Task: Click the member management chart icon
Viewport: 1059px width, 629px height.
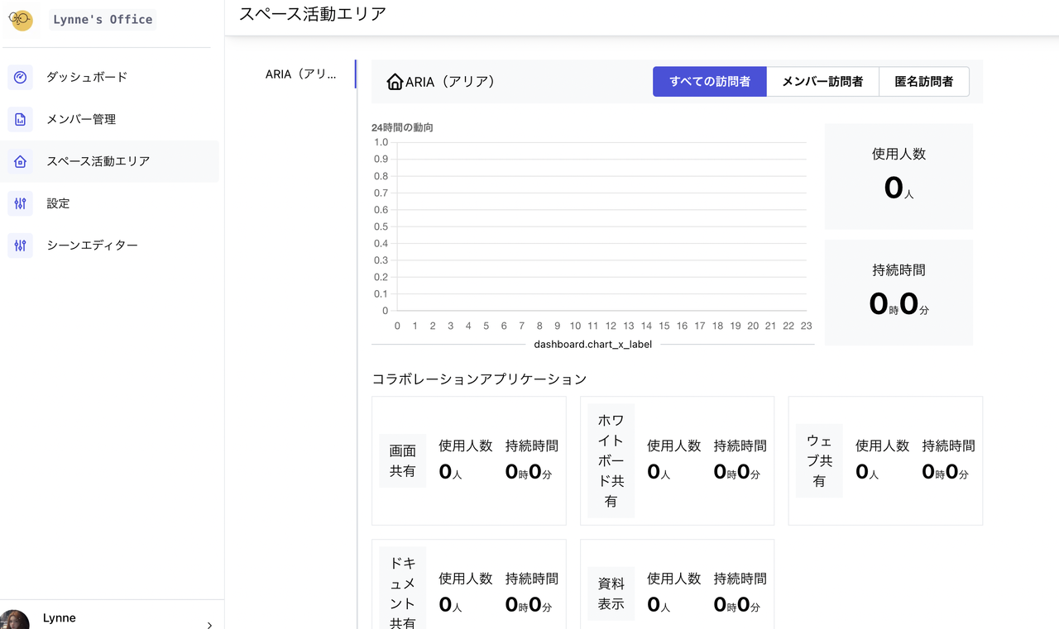Action: (x=21, y=119)
